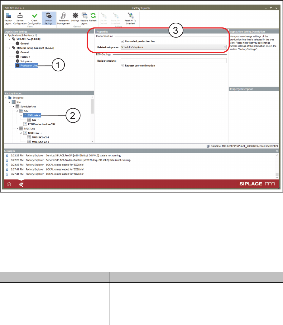Select General under SIPLACE Pro

pos(24,44)
